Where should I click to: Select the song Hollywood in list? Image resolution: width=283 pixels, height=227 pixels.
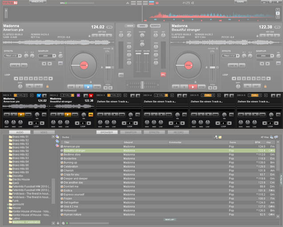168,211
